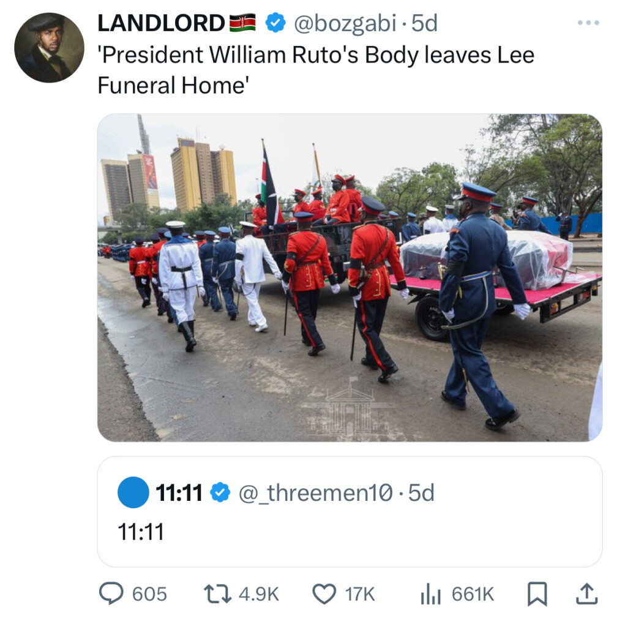
Task: Click LANDLORD's blue verified badge
Action: tap(275, 23)
